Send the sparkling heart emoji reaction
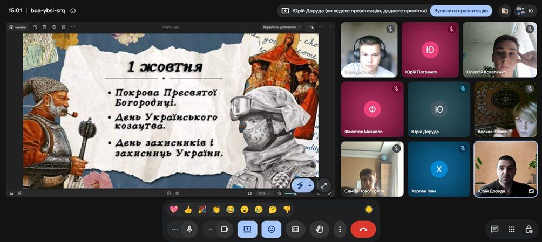The height and width of the screenshot is (242, 542). point(173,209)
